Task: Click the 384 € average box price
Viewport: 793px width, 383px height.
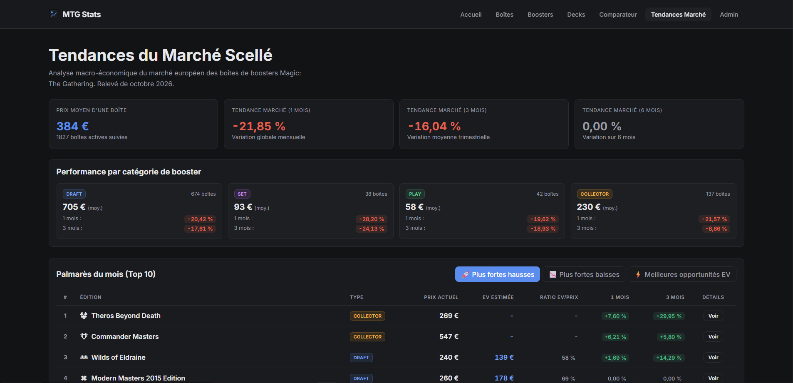Action: click(x=72, y=126)
